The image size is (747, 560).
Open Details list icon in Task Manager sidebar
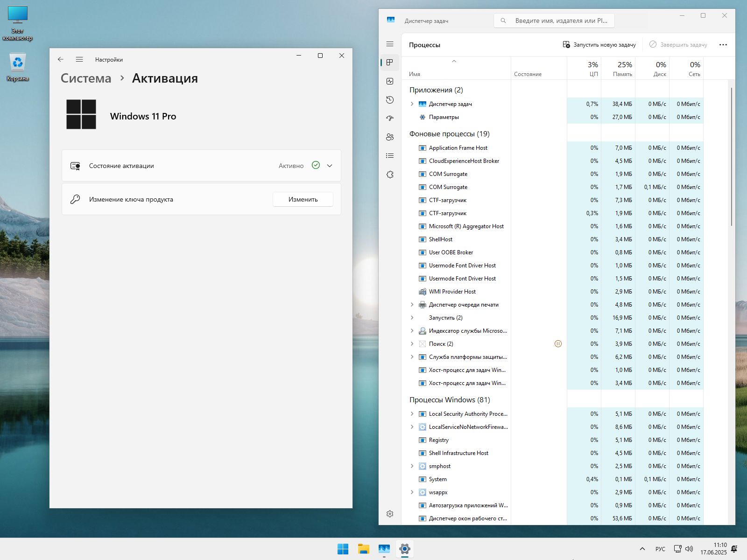[390, 156]
